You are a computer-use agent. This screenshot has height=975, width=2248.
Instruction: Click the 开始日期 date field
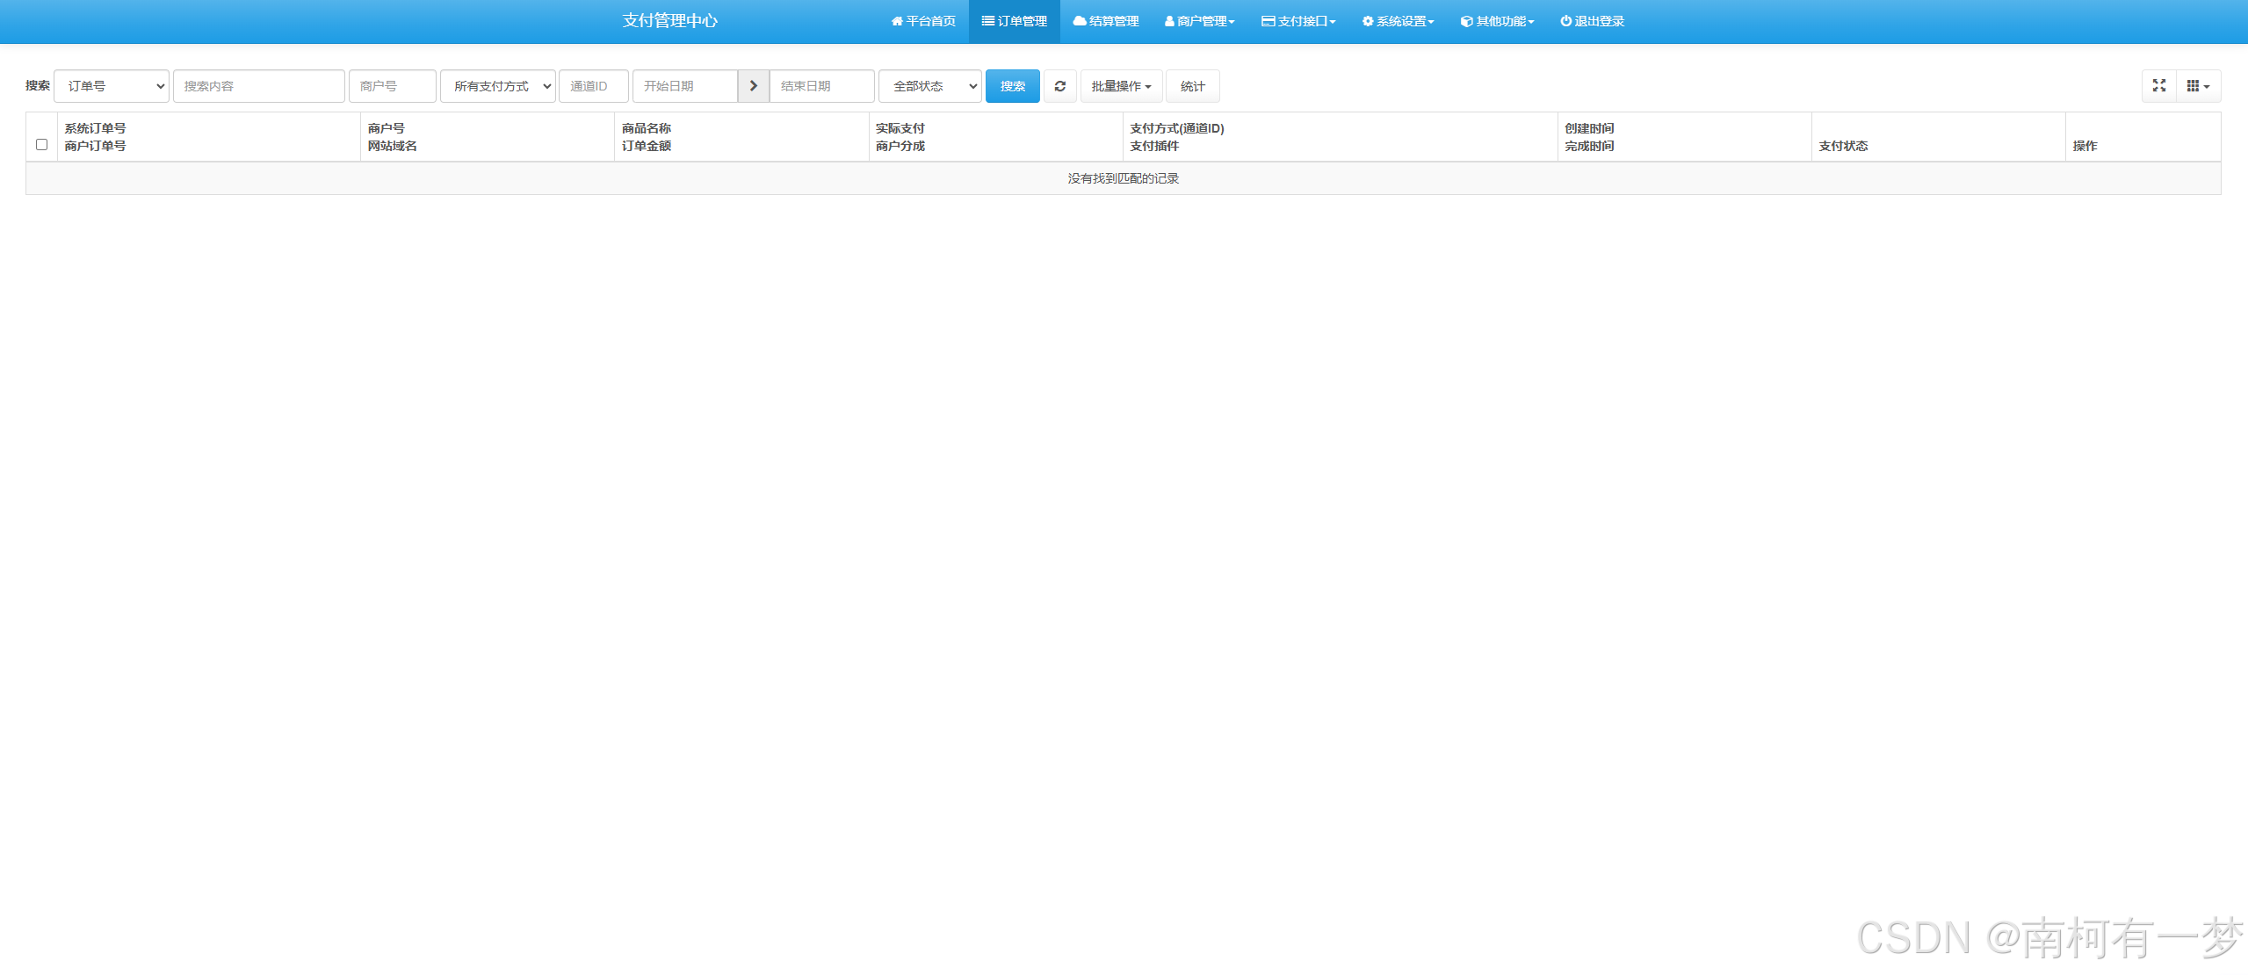tap(684, 86)
